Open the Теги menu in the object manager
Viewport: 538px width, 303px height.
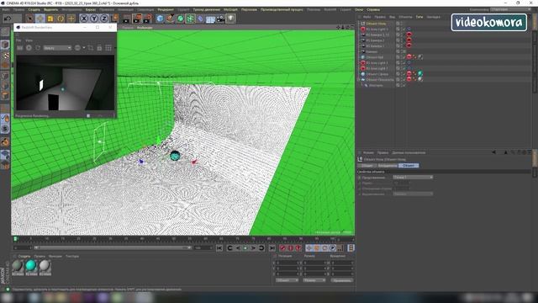coord(419,17)
